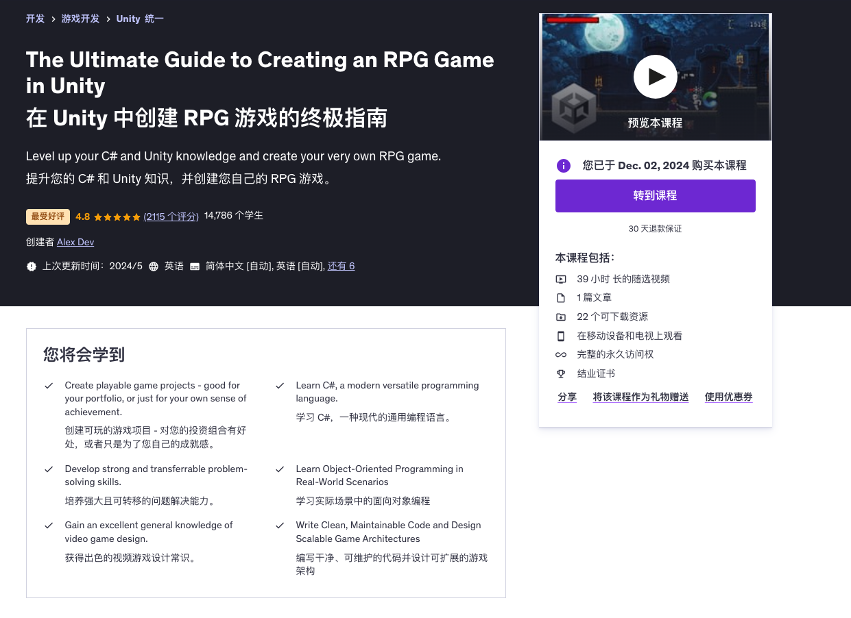The width and height of the screenshot is (851, 618).
Task: Click the globe icon next to 英语
Action: point(154,266)
